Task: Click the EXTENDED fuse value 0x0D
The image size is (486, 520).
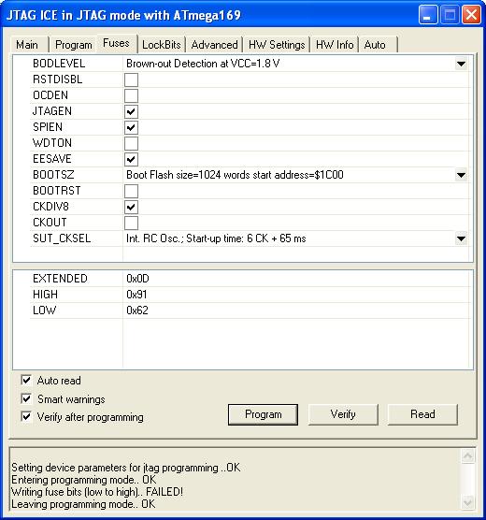Action: [137, 279]
